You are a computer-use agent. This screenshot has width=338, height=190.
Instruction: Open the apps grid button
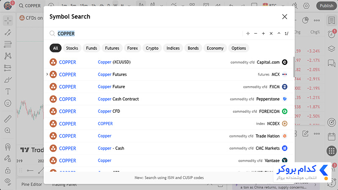[x=332, y=151]
